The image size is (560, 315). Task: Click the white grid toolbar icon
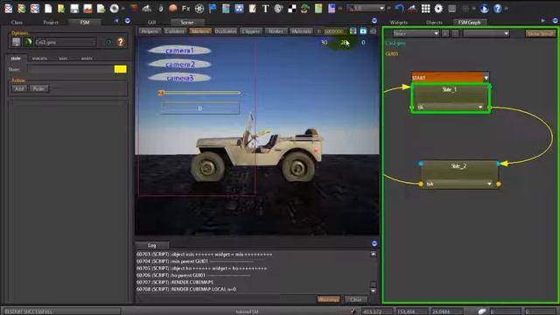coord(426,8)
